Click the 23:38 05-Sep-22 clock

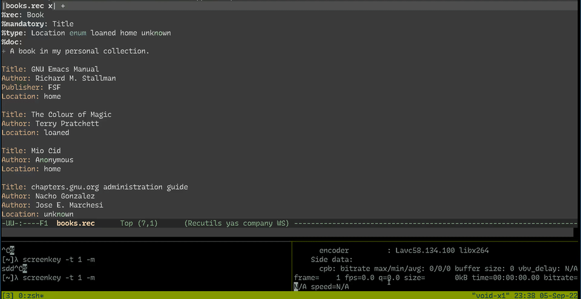point(545,295)
